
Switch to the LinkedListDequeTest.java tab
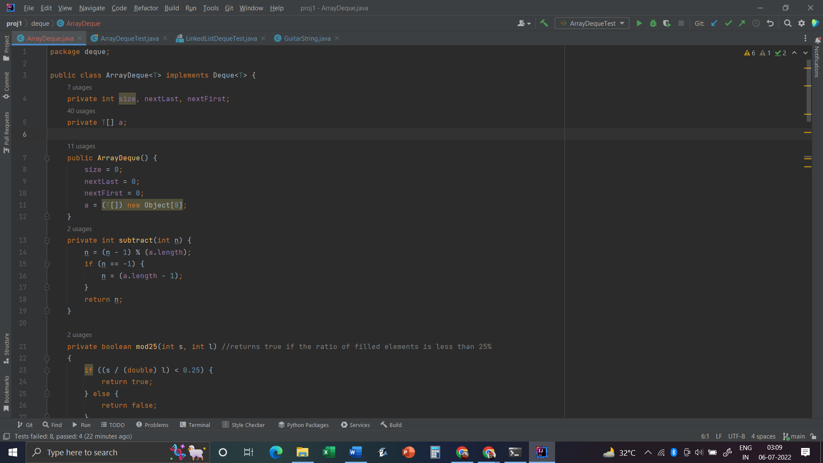point(221,39)
